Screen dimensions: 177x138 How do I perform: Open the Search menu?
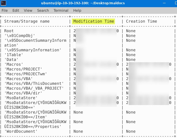pos(43,10)
